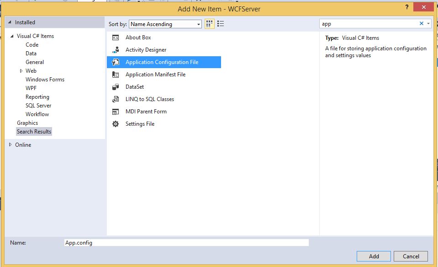Cancel the Add New Item dialog
The height and width of the screenshot is (267, 438).
(x=411, y=256)
